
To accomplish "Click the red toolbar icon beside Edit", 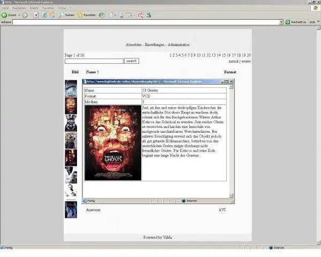I will 141,15.
